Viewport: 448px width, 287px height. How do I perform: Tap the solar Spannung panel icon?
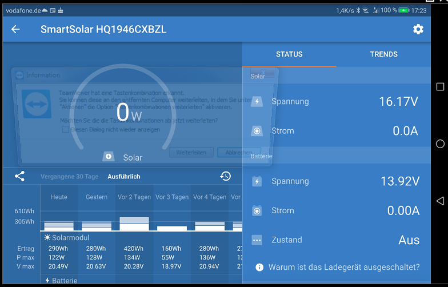click(x=257, y=101)
